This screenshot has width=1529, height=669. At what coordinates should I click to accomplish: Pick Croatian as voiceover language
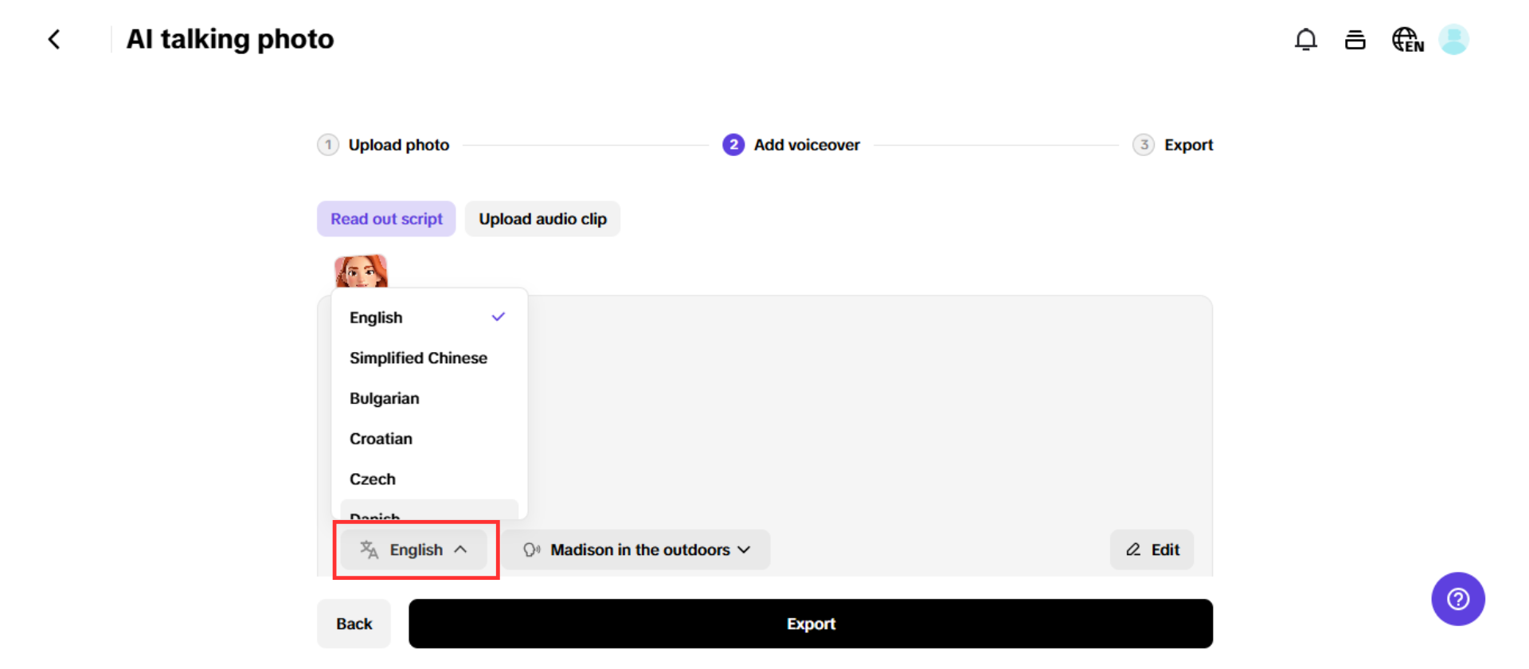click(x=381, y=439)
